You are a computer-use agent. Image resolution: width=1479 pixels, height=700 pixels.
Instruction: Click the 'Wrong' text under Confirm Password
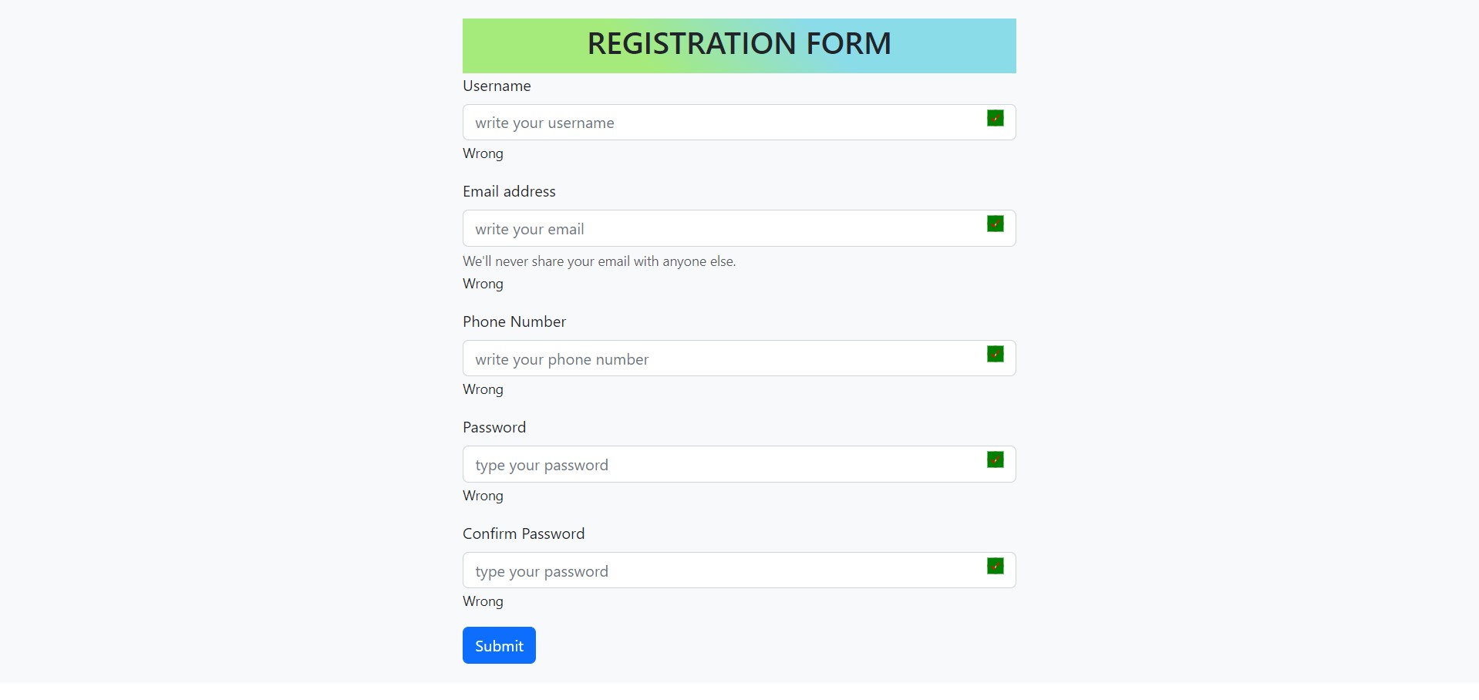coord(483,601)
